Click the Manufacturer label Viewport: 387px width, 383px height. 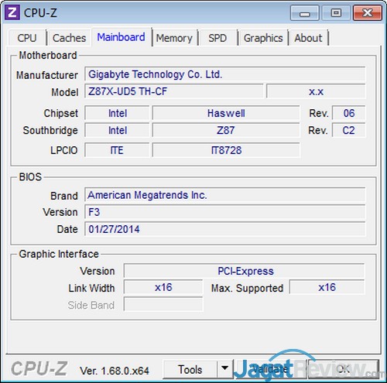tap(47, 75)
